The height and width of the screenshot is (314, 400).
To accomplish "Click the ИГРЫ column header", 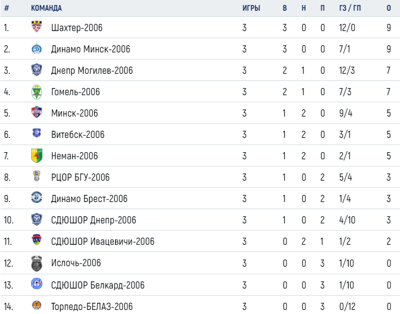I will [x=251, y=8].
